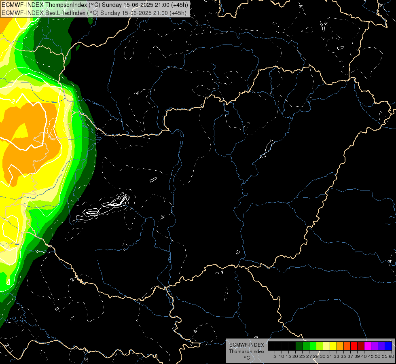396x364 pixels.
Task: Click the legend scale value 15
Action: point(288,356)
